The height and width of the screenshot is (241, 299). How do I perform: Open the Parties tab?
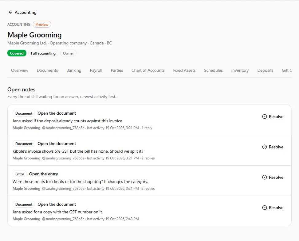[x=117, y=71]
